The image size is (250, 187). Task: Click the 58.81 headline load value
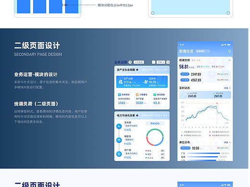pos(184,67)
